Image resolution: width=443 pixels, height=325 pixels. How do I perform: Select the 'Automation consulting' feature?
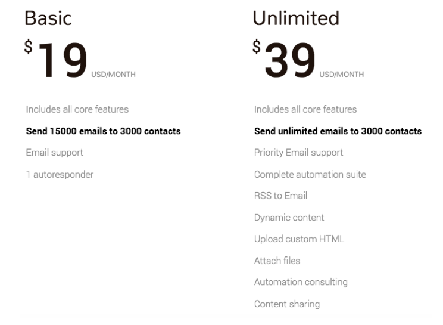coord(301,282)
